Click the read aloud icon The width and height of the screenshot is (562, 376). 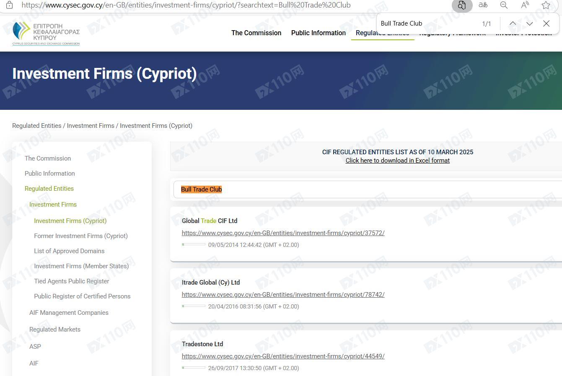click(x=525, y=5)
